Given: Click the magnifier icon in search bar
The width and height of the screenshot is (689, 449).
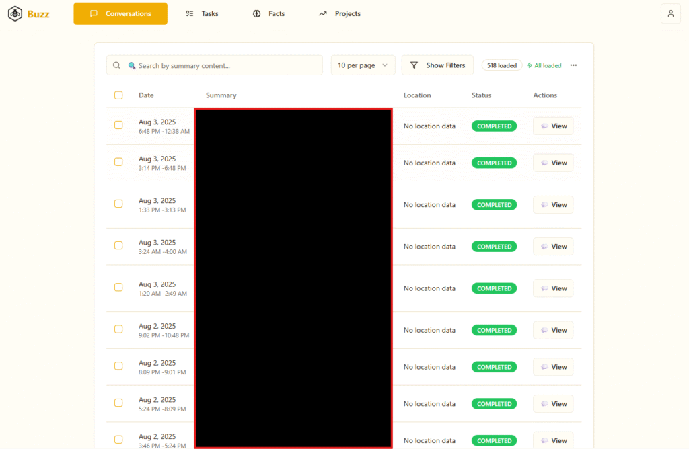Looking at the screenshot, I should [x=116, y=65].
